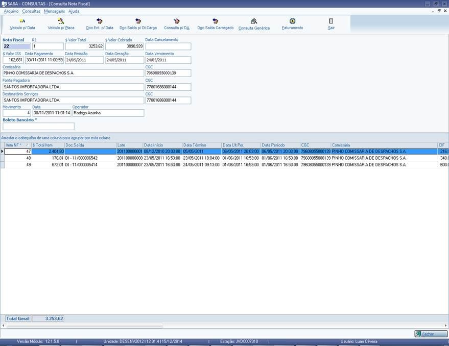The image size is (449, 346).
Task: Sort by Comissária grid column header
Action: tap(384, 145)
